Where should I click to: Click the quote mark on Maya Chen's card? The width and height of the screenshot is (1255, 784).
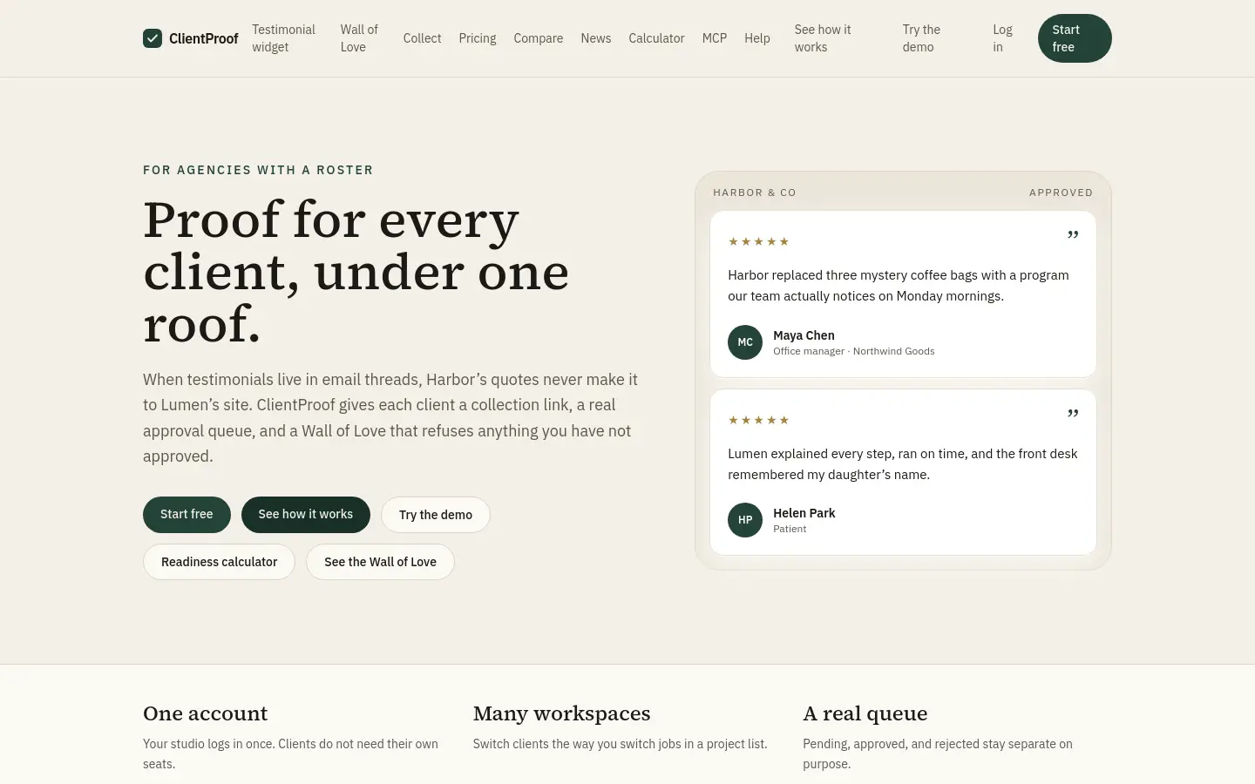[1073, 235]
